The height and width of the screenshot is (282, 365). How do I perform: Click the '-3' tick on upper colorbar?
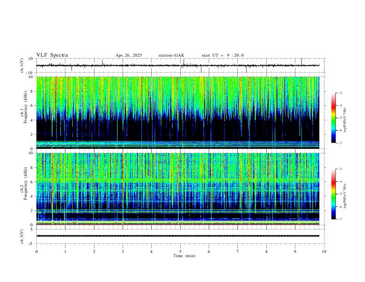tap(340, 93)
